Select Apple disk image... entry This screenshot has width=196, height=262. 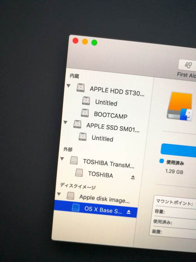coord(104,198)
